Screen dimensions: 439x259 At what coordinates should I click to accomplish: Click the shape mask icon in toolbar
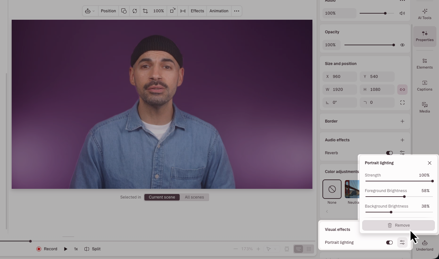[x=124, y=11]
